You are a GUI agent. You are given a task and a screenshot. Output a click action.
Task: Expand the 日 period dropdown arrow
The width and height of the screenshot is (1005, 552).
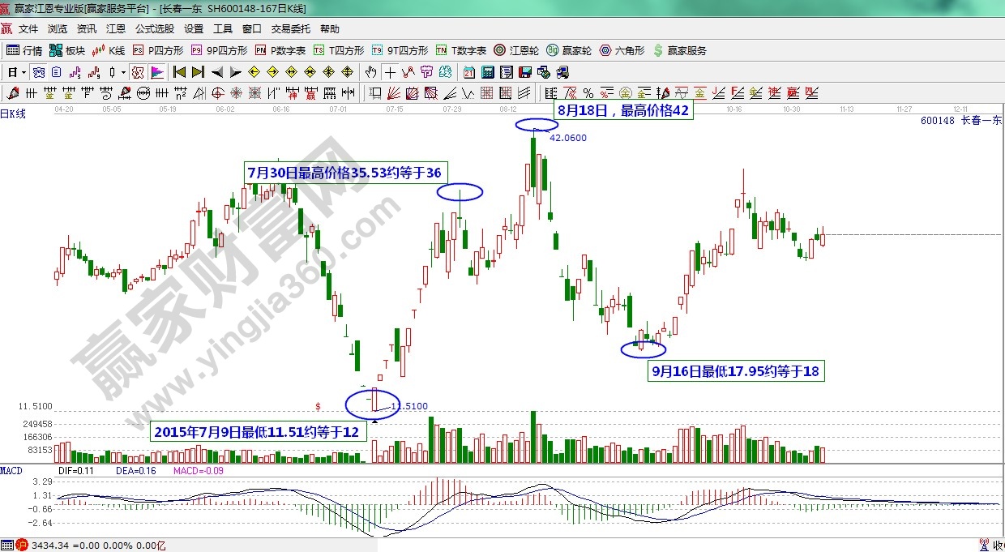coord(24,72)
